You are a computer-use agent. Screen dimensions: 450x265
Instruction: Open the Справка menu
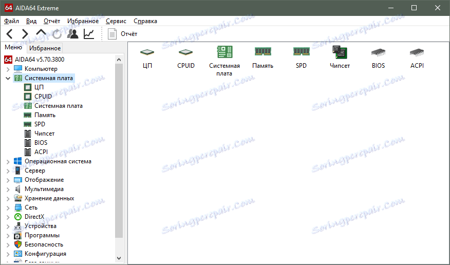click(x=145, y=21)
